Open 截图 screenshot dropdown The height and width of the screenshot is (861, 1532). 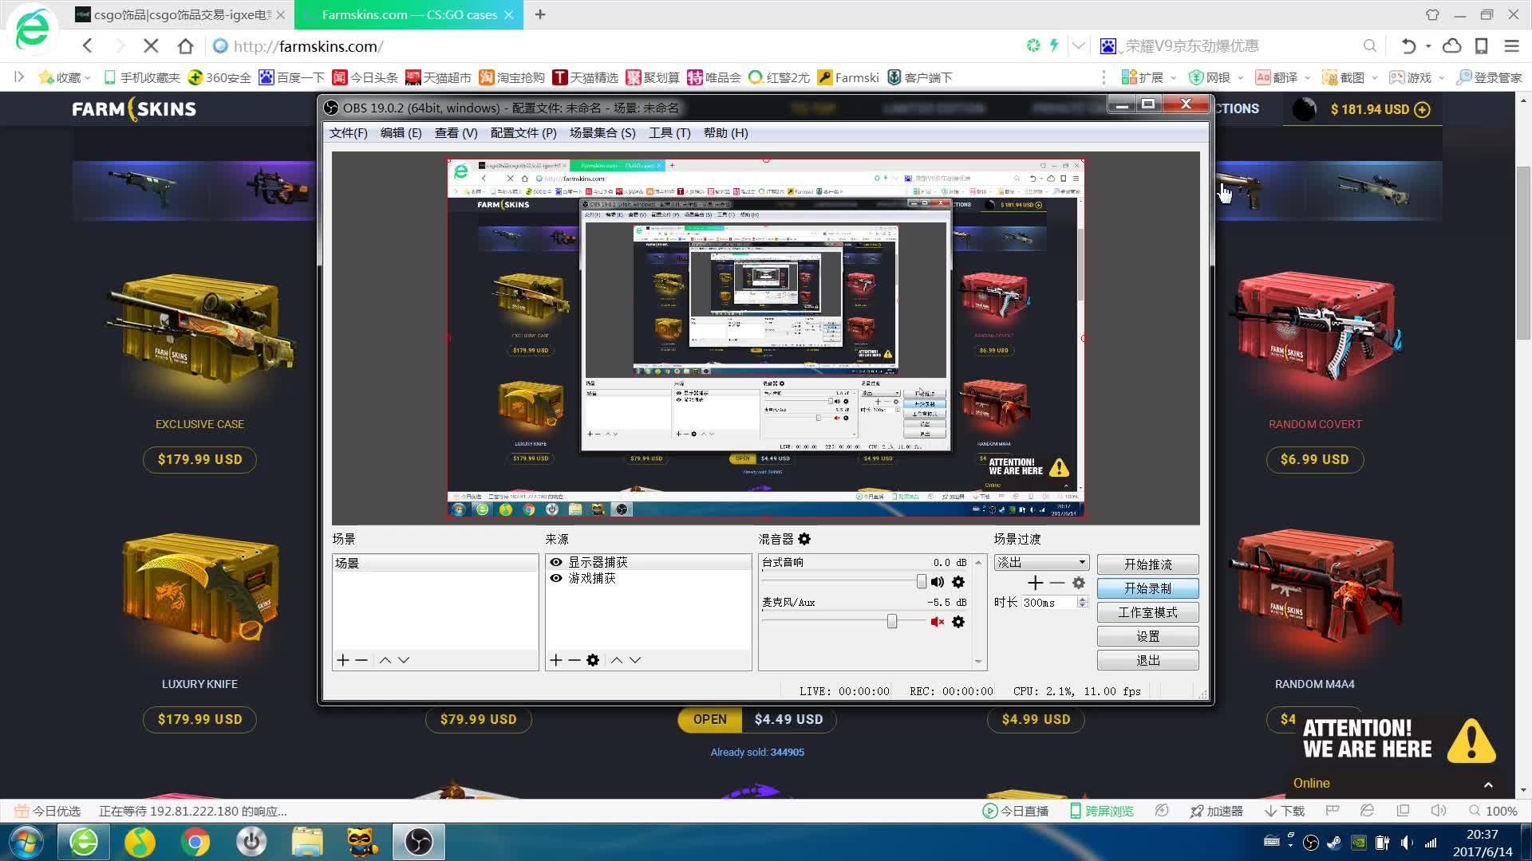(x=1350, y=77)
